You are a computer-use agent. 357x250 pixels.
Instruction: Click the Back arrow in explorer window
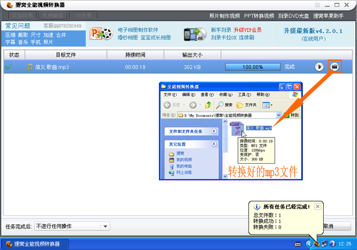(167, 105)
